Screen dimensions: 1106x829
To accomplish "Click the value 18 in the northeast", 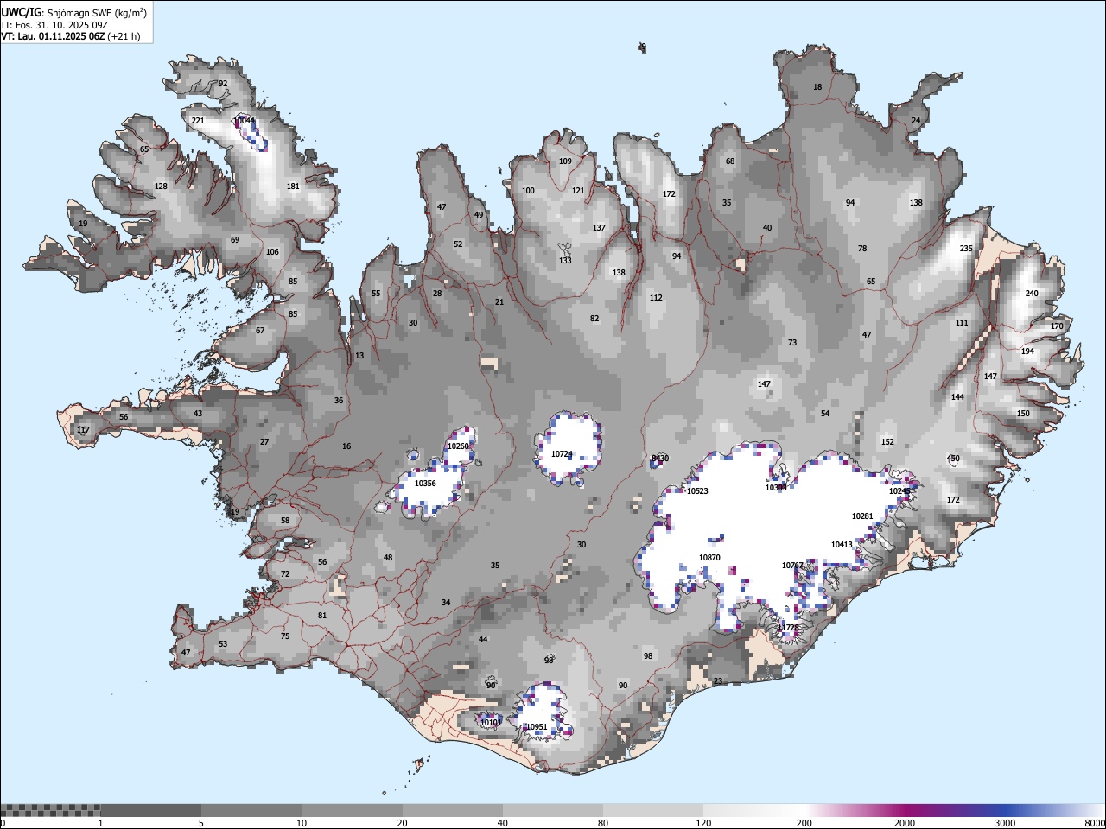I will point(817,87).
